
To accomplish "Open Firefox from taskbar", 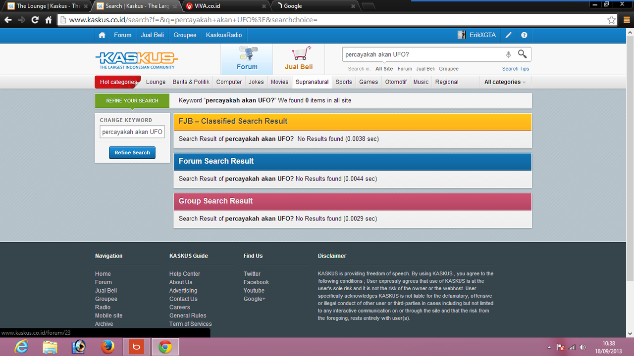I will click(107, 347).
